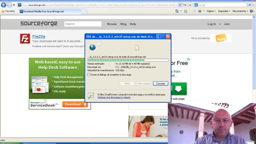Viewport: 256px width, 144px height.
Task: Click the folder icon in download dialog
Action: coord(137,48)
